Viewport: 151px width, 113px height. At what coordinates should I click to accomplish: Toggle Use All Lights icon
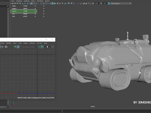pyautogui.click(x=62, y=3)
